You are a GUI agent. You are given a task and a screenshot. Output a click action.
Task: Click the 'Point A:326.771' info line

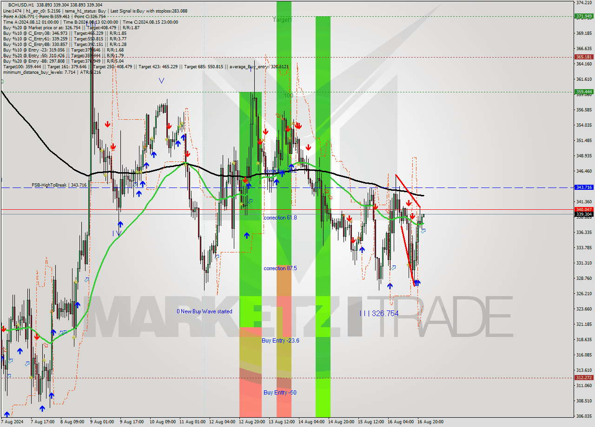point(54,16)
